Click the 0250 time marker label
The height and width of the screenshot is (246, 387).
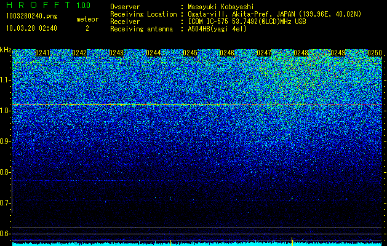pyautogui.click(x=375, y=53)
